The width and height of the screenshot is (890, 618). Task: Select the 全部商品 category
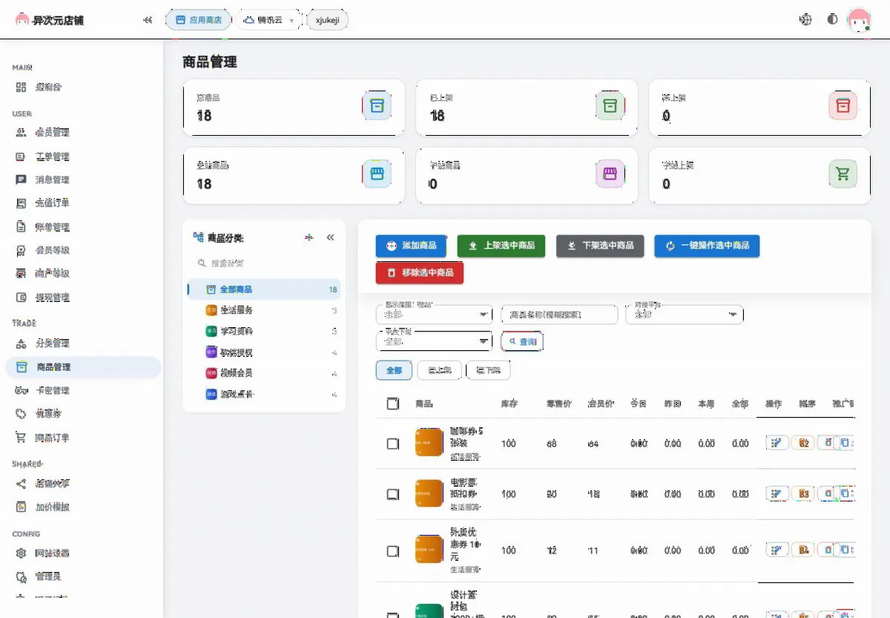pos(264,289)
